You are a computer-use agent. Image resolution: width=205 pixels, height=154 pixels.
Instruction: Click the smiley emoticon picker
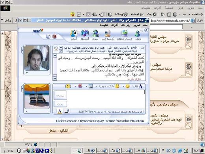pyautogui.click(x=127, y=86)
